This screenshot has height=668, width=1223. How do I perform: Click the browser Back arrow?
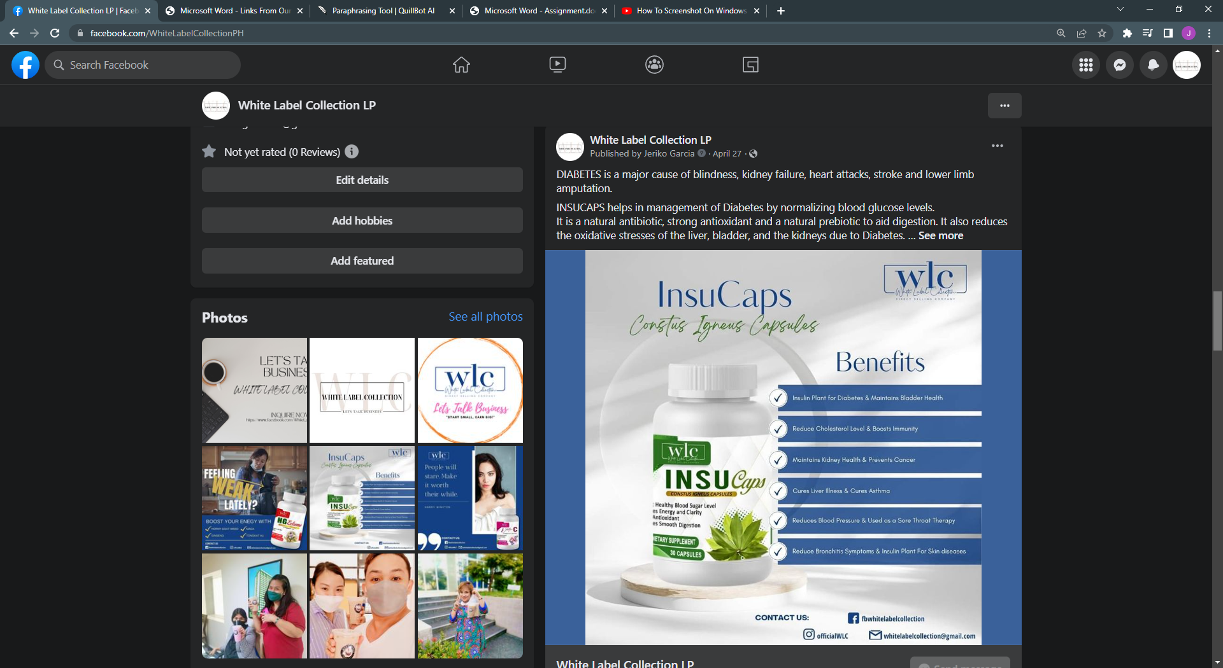coord(14,33)
